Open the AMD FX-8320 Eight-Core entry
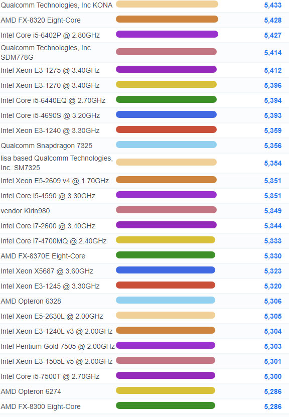 click(x=41, y=20)
